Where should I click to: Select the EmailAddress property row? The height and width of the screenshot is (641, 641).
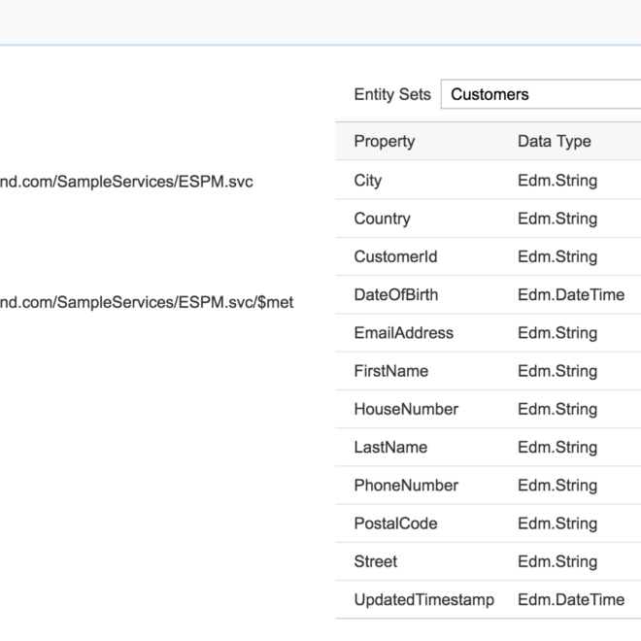[489, 333]
